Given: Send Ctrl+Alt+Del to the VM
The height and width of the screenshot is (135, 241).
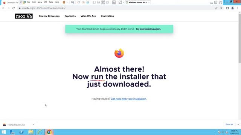Looking at the screenshot, I should [72, 2].
